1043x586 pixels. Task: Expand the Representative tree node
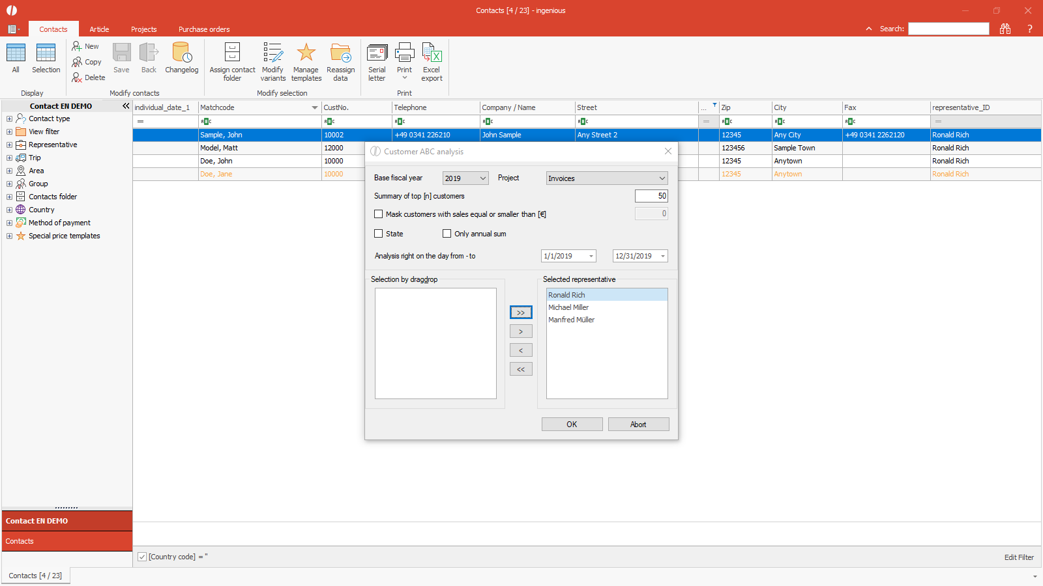9,145
